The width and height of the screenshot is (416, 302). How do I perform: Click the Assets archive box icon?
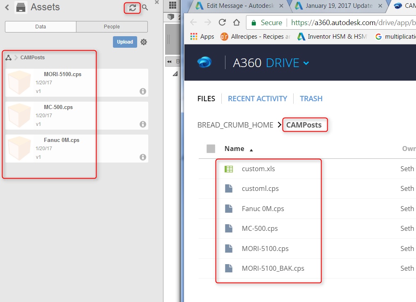21,7
